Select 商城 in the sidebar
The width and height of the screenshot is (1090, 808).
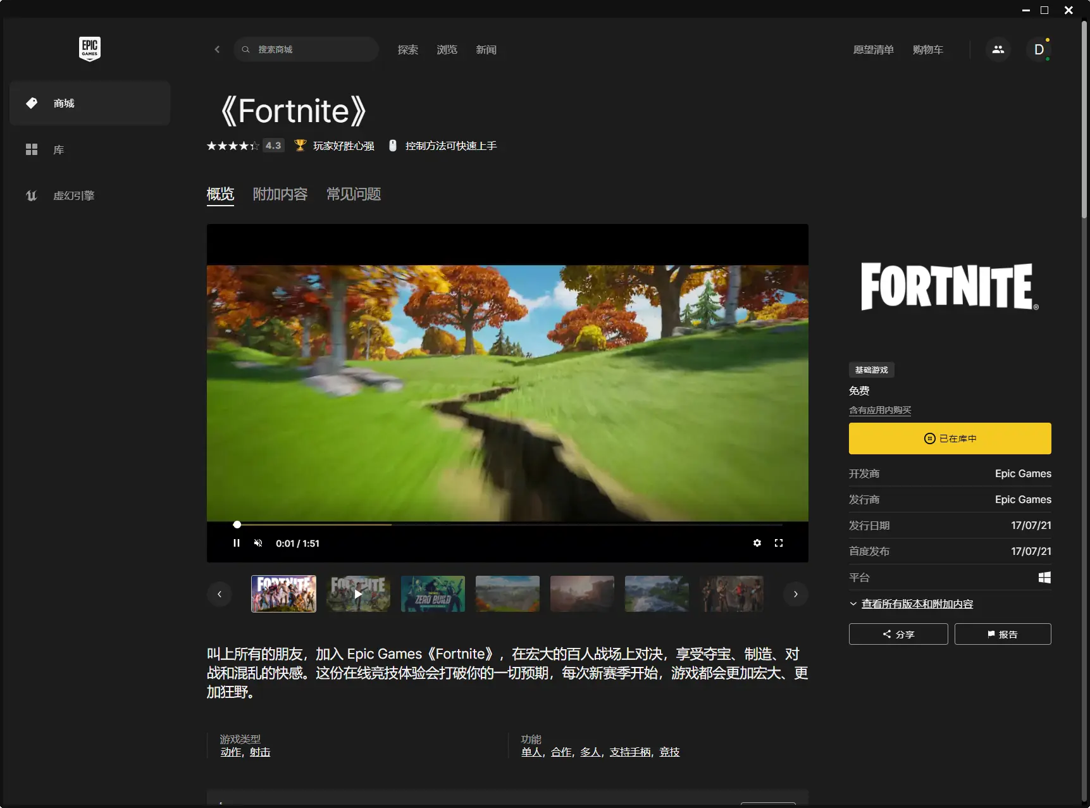click(x=90, y=103)
